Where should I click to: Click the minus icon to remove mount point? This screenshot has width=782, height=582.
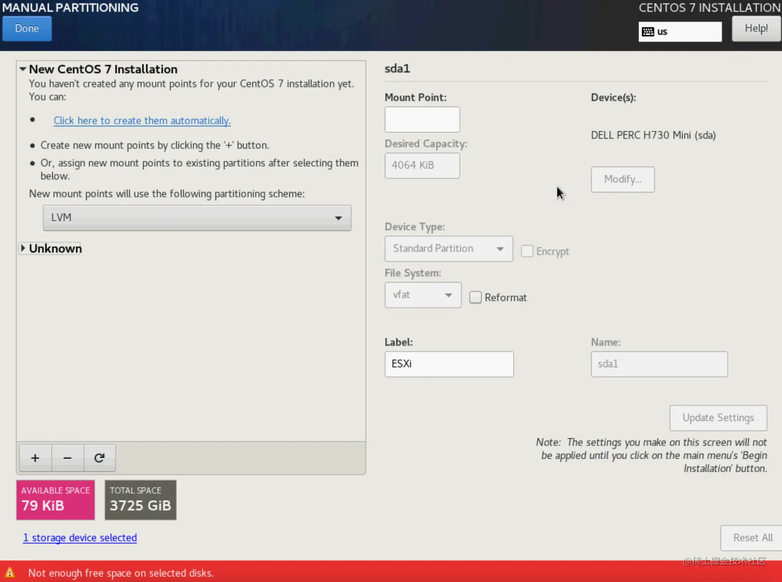click(x=67, y=458)
